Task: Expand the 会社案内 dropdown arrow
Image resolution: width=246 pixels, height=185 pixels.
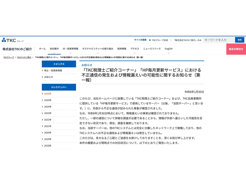Action: [54, 53]
